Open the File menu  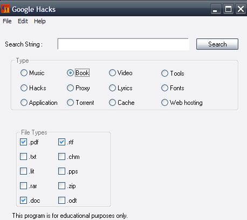point(7,21)
